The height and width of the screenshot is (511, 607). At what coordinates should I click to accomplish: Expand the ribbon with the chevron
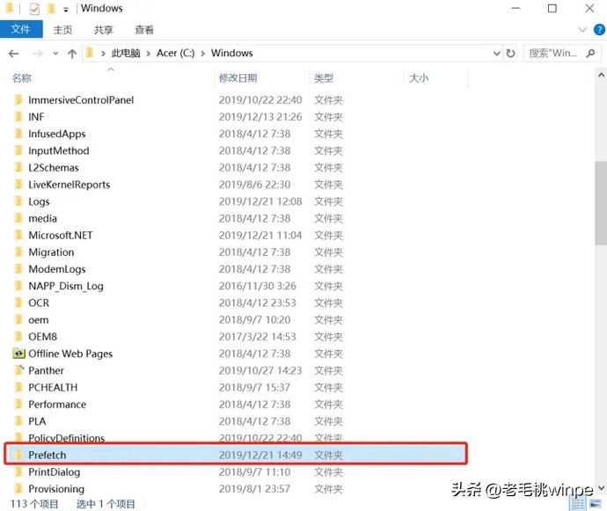tap(581, 30)
